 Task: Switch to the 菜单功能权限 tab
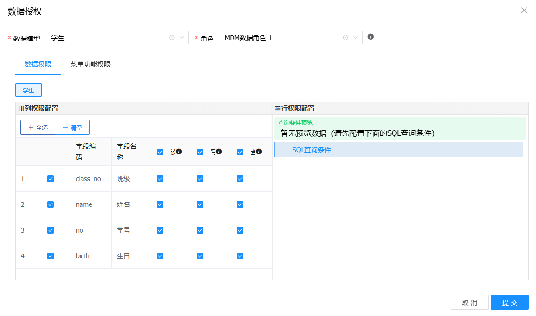pos(91,64)
